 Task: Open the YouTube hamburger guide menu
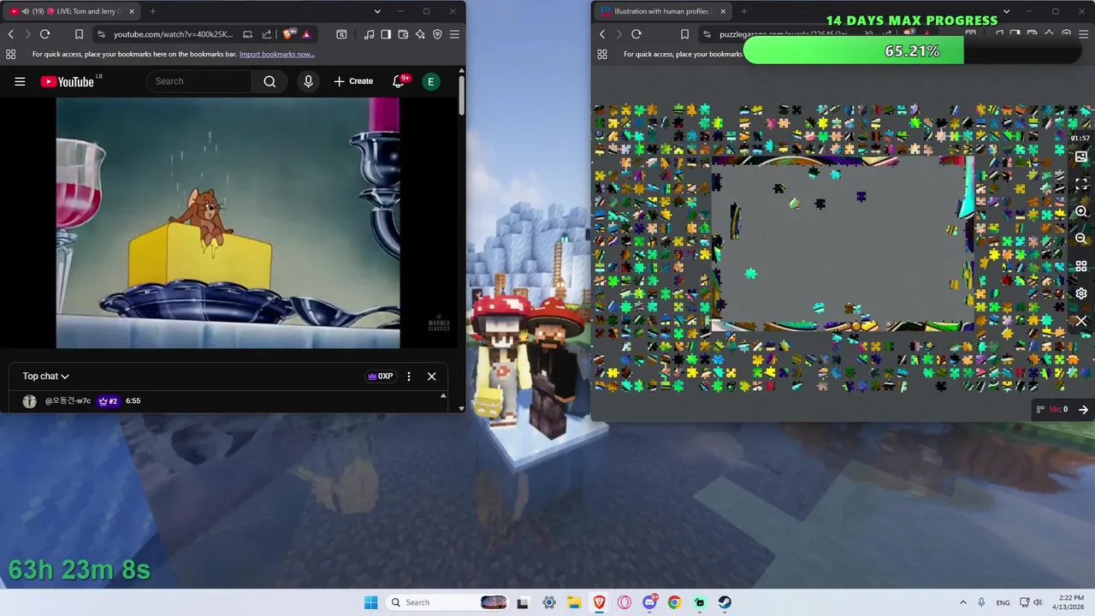(20, 81)
